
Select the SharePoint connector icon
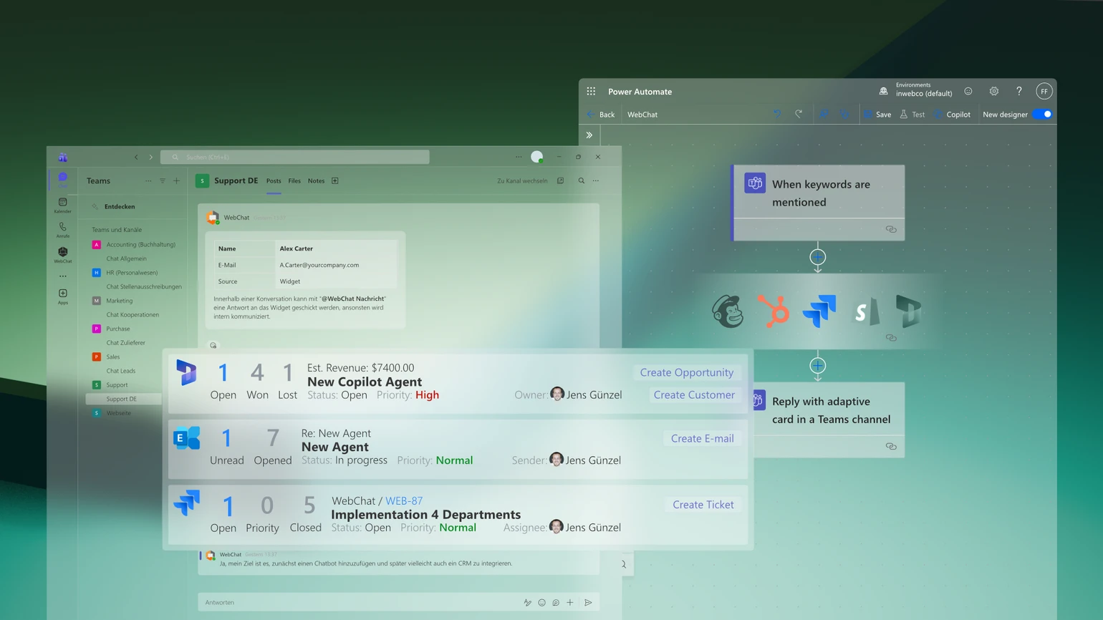coord(864,311)
